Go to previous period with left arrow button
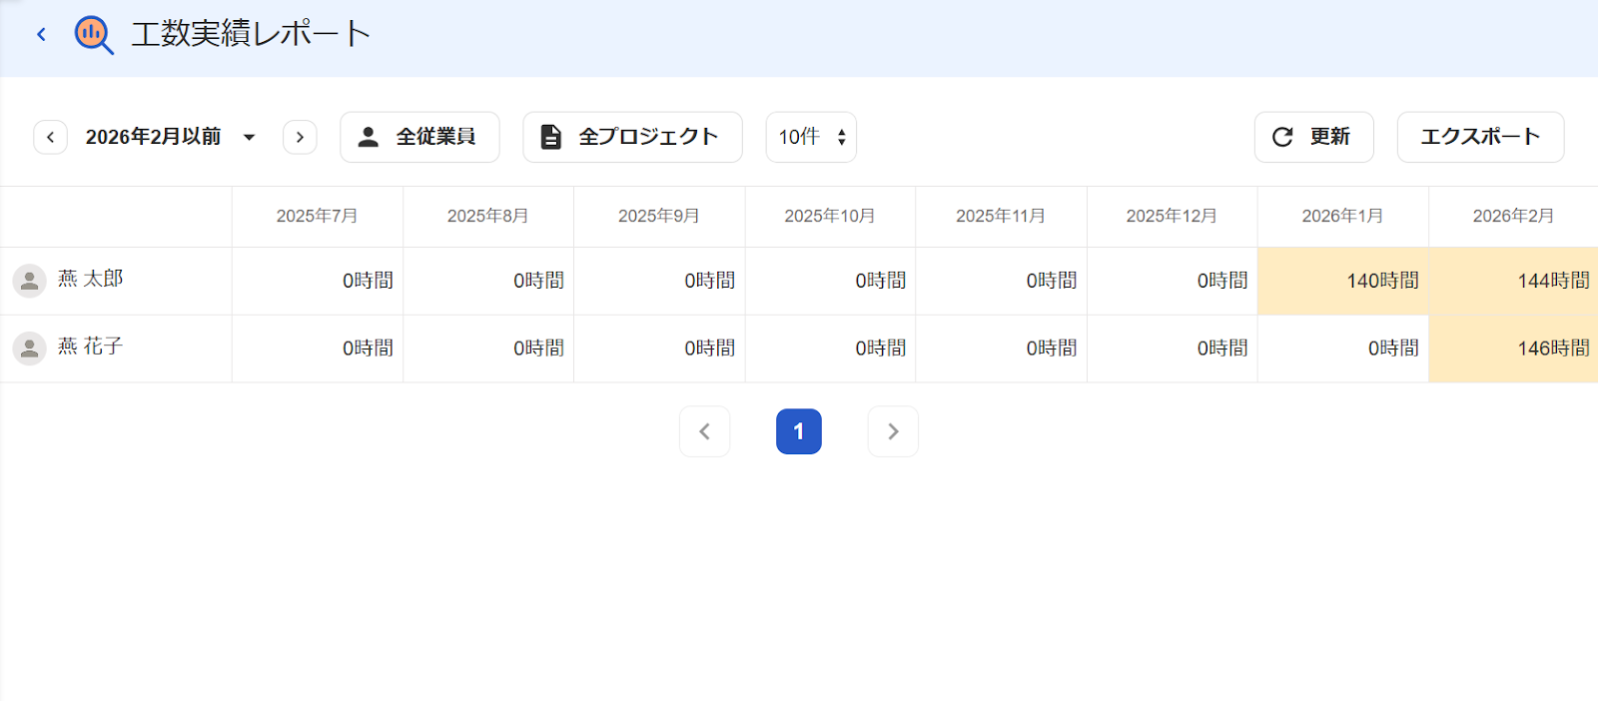 pos(50,137)
